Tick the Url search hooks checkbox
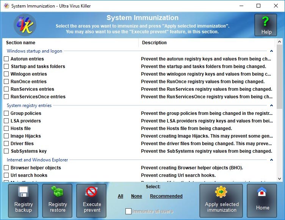 click(x=6, y=175)
